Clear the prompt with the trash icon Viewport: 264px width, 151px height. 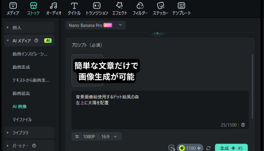tap(243, 125)
